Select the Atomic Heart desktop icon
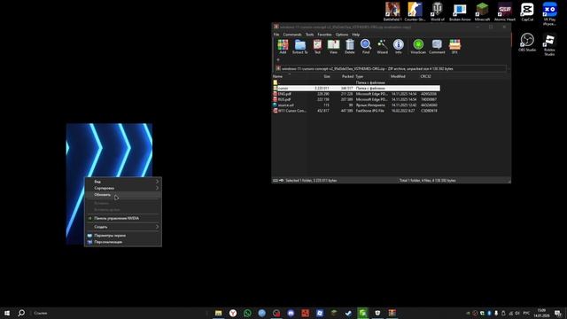 (x=505, y=12)
